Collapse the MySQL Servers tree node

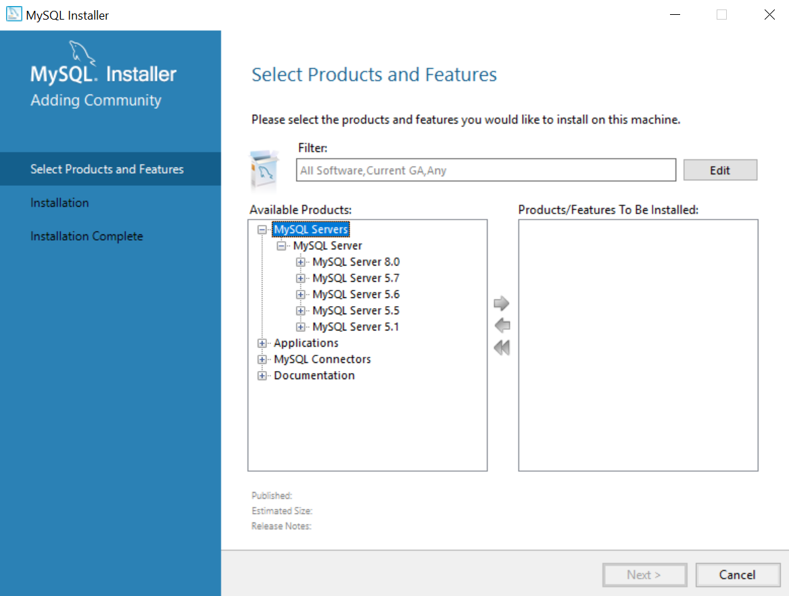(262, 230)
